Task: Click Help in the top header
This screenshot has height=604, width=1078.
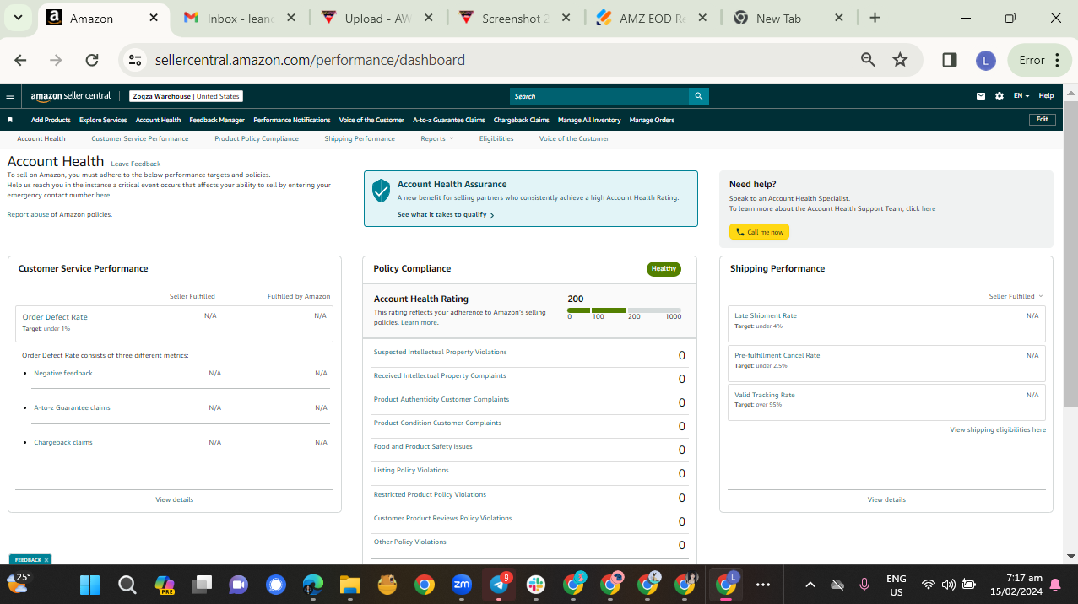Action: click(1046, 96)
